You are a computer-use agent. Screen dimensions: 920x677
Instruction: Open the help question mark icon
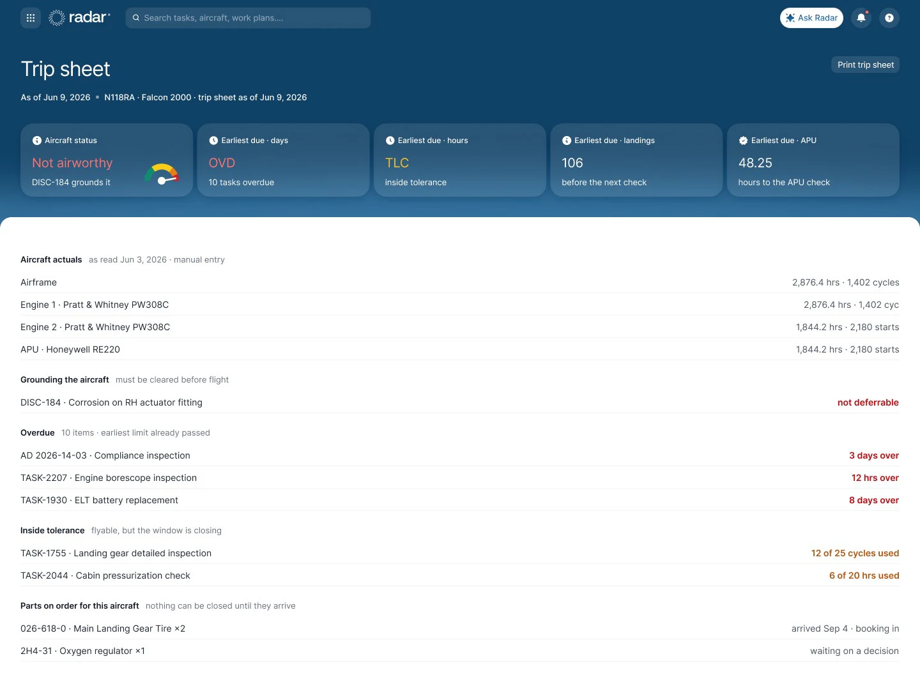point(889,18)
